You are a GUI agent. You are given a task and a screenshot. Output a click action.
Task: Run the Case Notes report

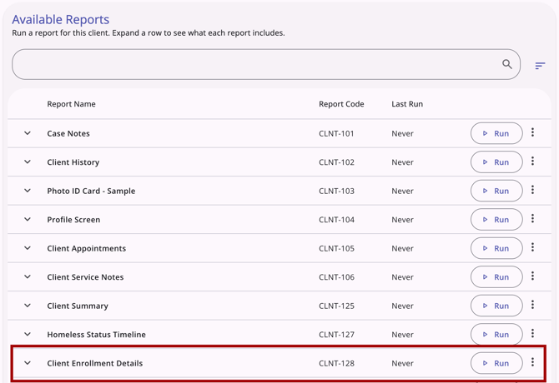pos(496,133)
